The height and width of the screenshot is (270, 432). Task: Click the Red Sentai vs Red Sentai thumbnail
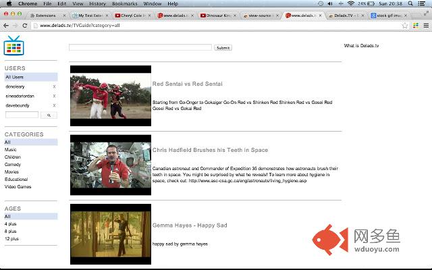[111, 95]
